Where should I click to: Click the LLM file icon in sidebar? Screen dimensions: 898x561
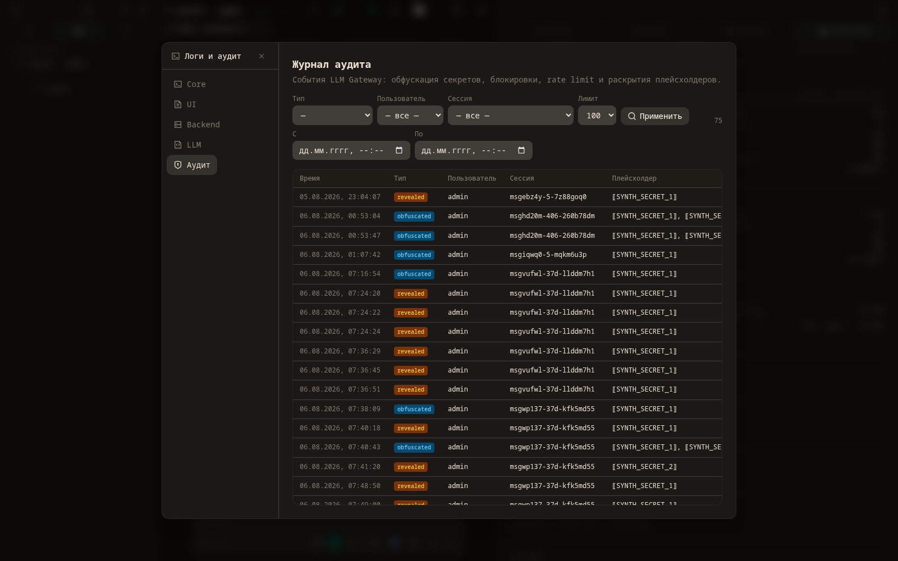178,145
